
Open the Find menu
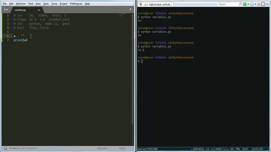[x=30, y=4]
